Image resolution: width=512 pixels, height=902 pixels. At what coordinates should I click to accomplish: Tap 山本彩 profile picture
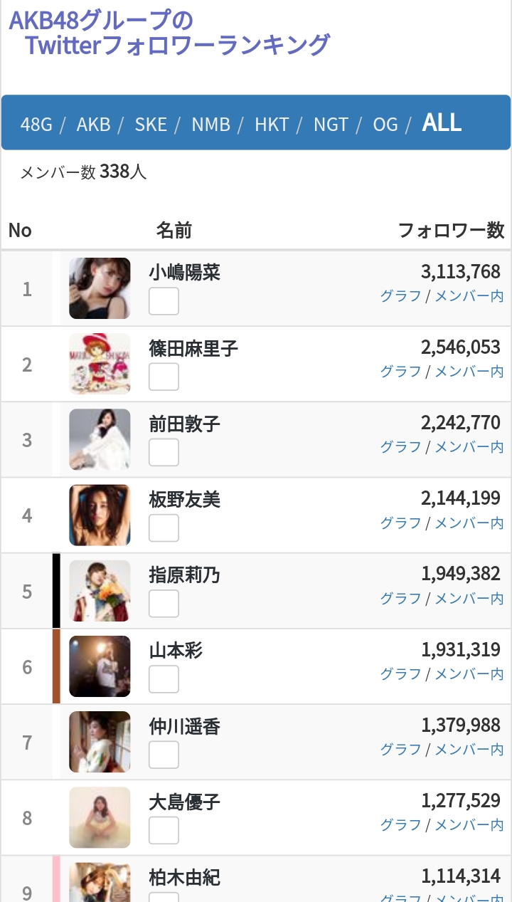coord(100,666)
